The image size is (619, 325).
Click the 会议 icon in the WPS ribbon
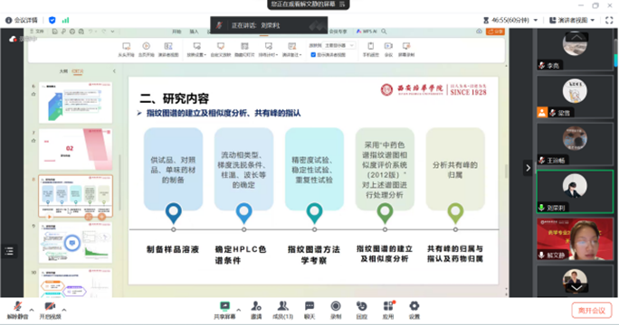click(388, 50)
